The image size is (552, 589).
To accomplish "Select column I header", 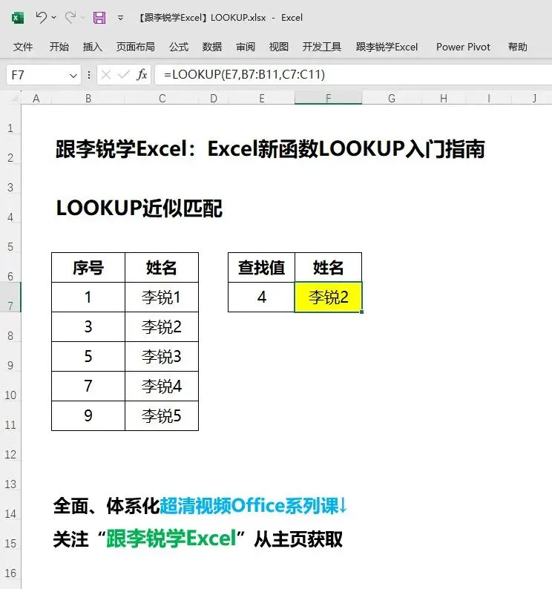I will click(488, 99).
